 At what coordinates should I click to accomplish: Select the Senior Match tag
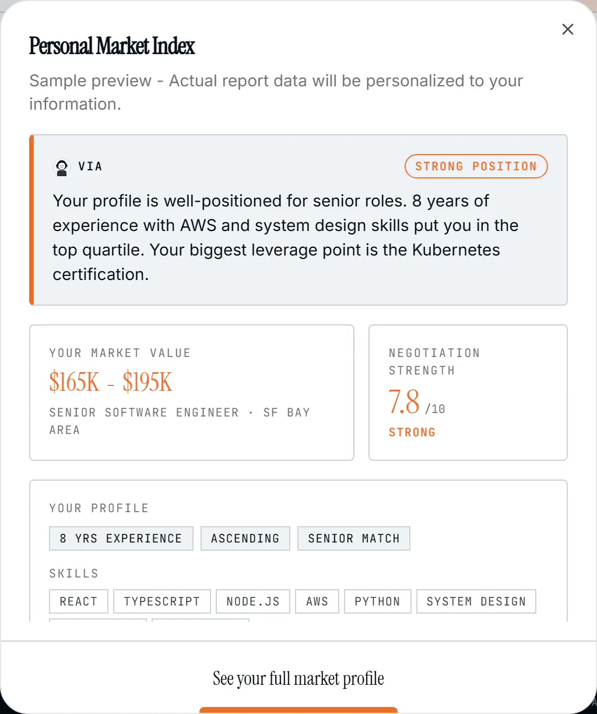(354, 538)
